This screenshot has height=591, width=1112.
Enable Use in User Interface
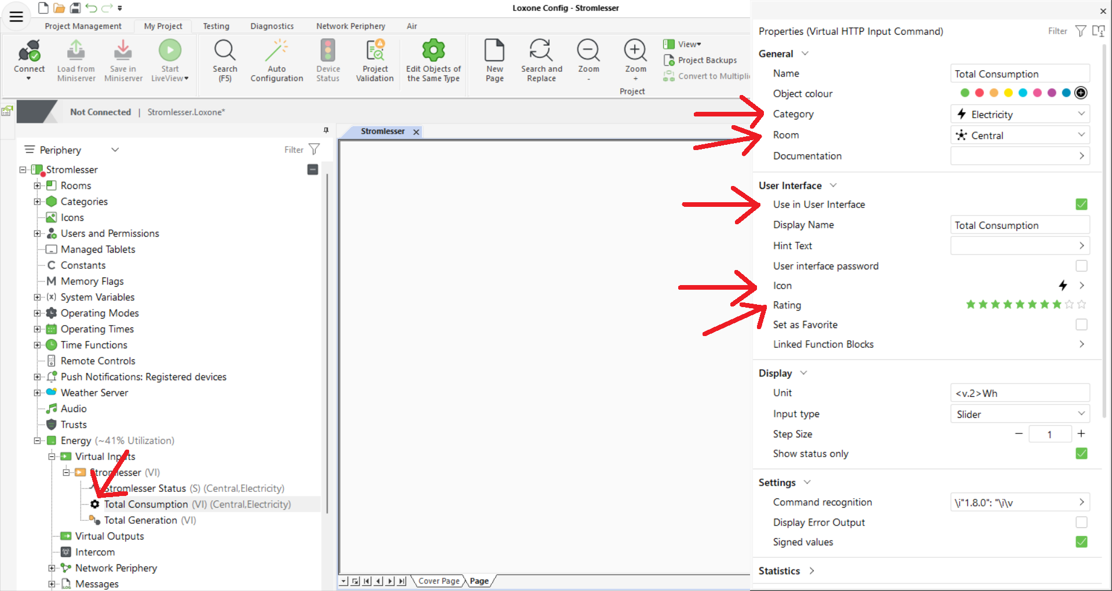click(1081, 204)
